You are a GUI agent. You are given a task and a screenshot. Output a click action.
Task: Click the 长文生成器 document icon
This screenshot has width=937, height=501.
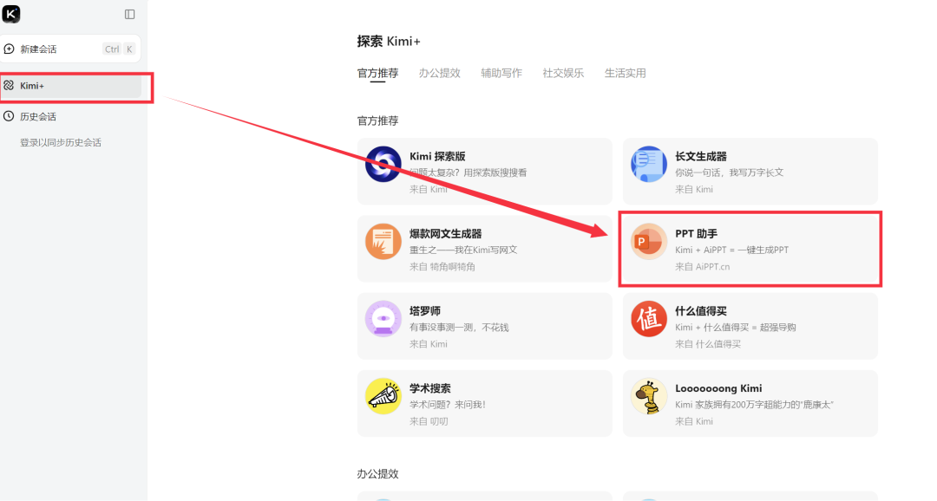pyautogui.click(x=649, y=164)
